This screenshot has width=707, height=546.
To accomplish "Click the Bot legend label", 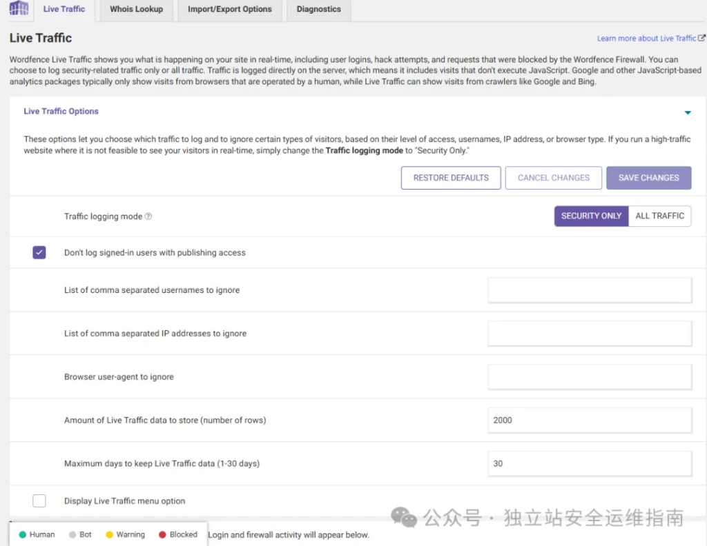I will tap(85, 535).
